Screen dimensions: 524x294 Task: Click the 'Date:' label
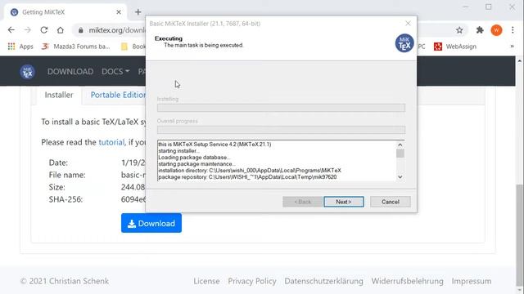58,163
